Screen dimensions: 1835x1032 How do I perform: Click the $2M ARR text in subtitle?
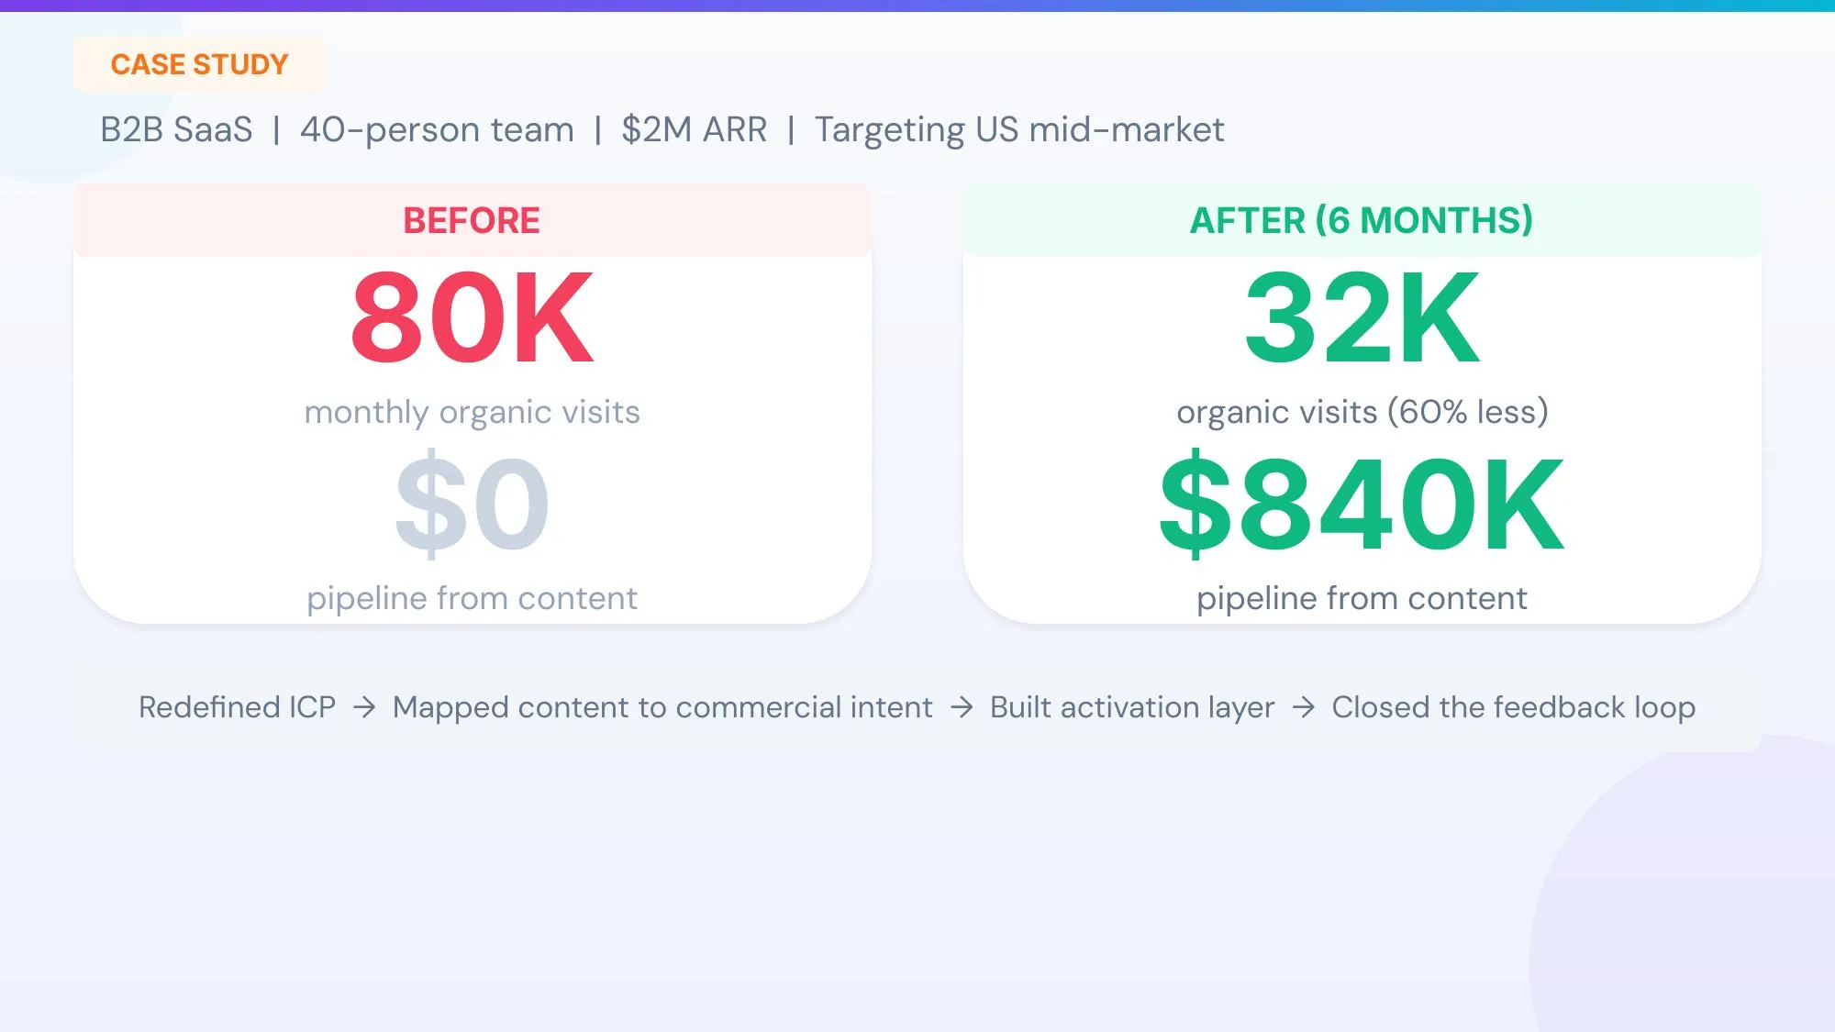coord(694,129)
